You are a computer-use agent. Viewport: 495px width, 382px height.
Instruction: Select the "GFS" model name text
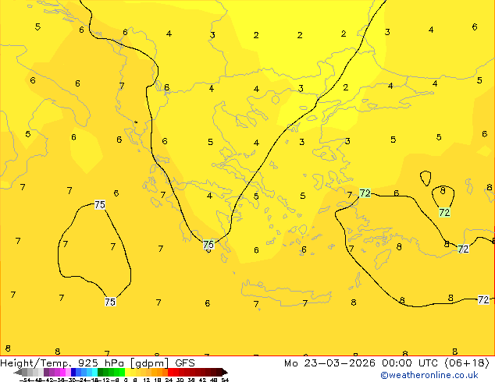coord(185,363)
